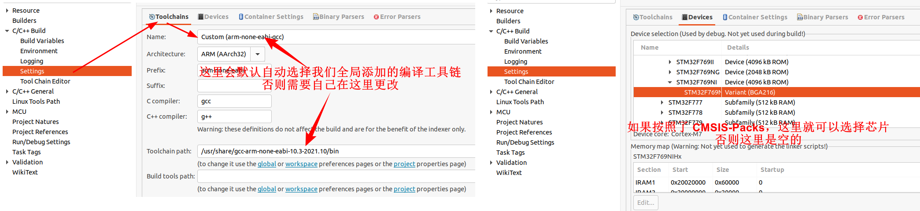
Task: Collapse C/C++ Build node in right tree
Action: click(491, 31)
